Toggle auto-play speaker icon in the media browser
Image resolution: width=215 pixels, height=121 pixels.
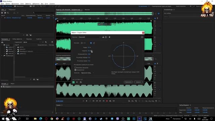click(x=38, y=79)
